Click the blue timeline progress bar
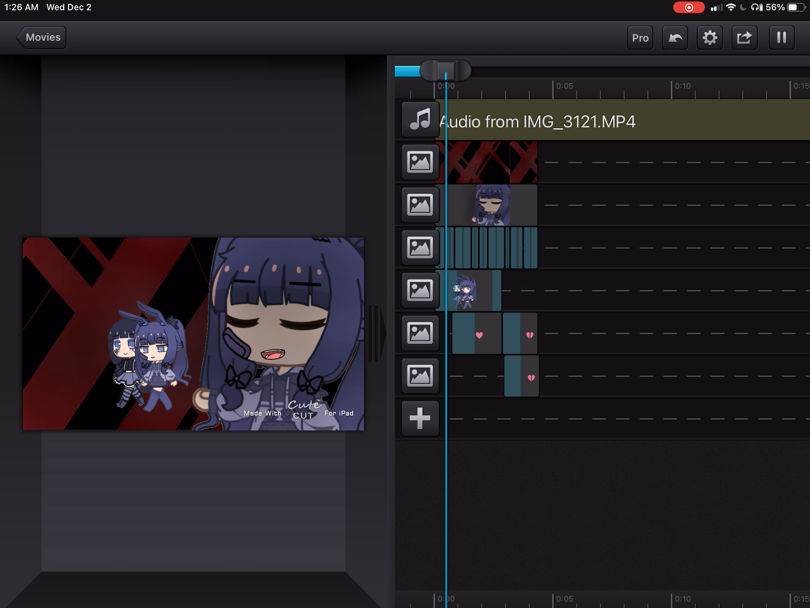Screen dimensions: 810x608 [408, 71]
